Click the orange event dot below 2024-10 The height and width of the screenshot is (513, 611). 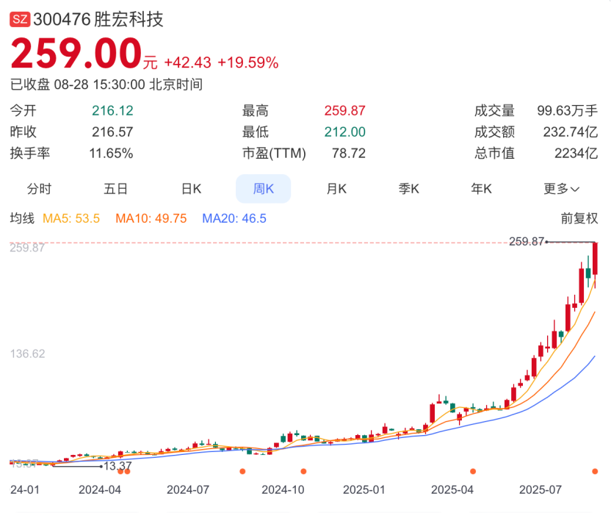(x=303, y=471)
